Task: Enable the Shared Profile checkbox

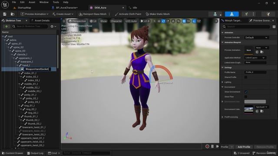Action: point(246,77)
